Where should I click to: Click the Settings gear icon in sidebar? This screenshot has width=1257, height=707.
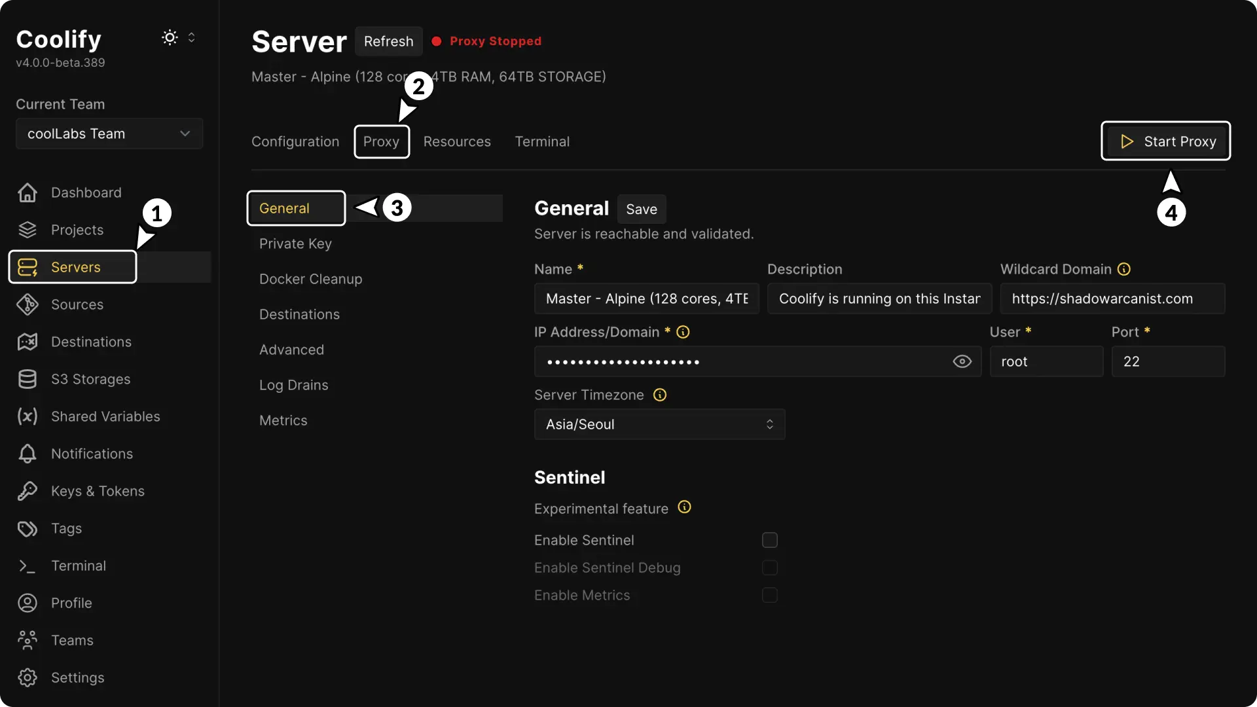pos(27,678)
